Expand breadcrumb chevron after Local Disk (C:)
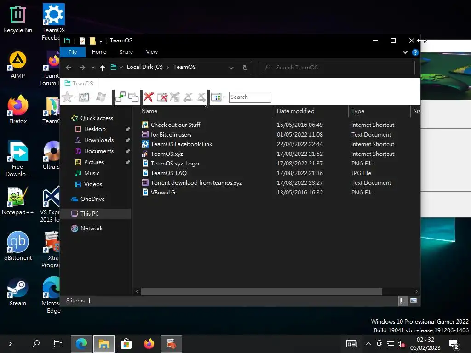This screenshot has width=471, height=353. point(167,68)
